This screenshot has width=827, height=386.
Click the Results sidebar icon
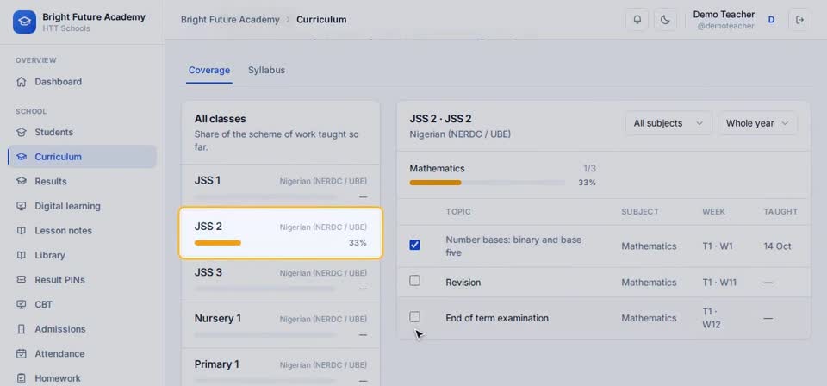coord(21,182)
